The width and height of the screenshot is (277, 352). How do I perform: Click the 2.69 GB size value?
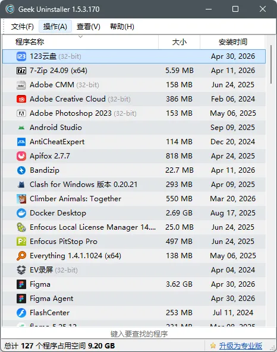click(x=179, y=213)
